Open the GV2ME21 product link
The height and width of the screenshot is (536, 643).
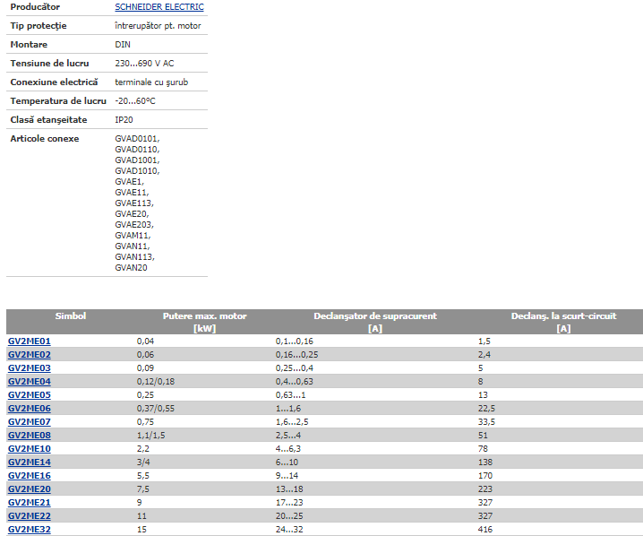point(30,502)
